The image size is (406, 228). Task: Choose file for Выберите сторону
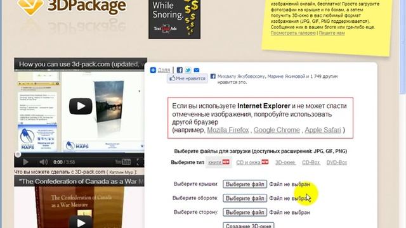pyautogui.click(x=245, y=212)
